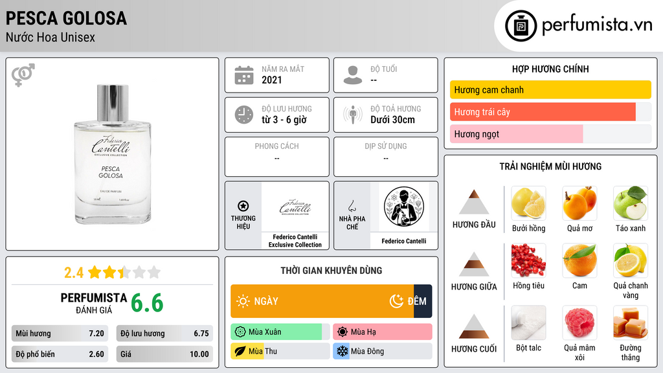Click the Mùa Đông season bar
The image size is (663, 373).
tap(383, 351)
